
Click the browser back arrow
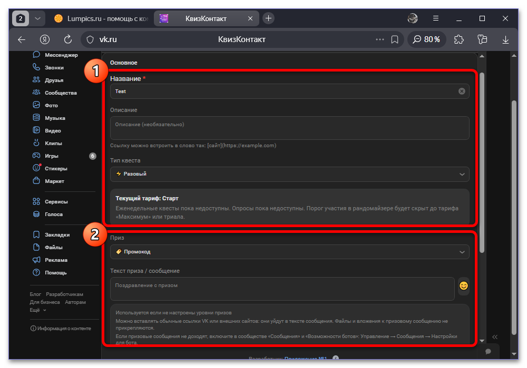click(22, 39)
